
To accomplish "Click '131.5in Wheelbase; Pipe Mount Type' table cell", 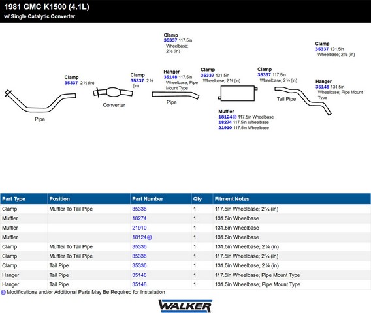I will coord(257,284).
